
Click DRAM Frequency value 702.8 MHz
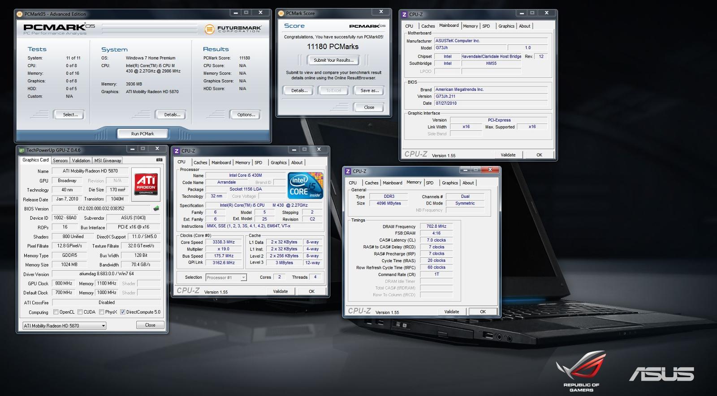click(436, 226)
